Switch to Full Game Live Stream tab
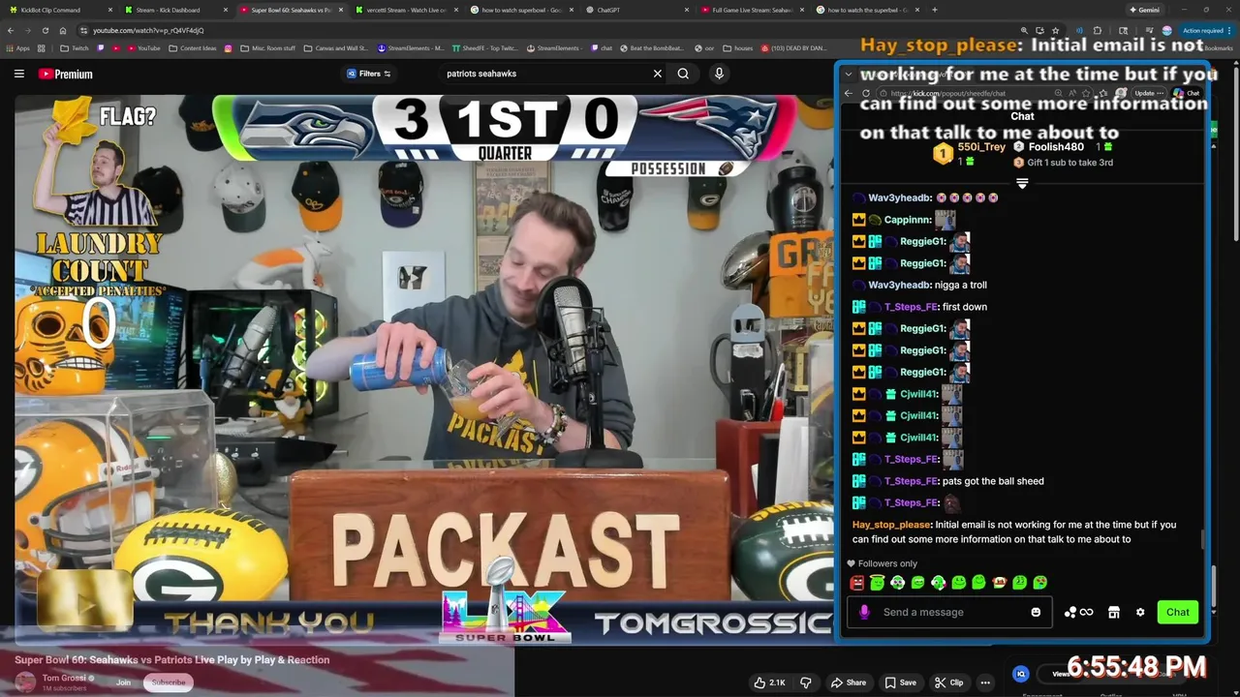 pyautogui.click(x=751, y=10)
